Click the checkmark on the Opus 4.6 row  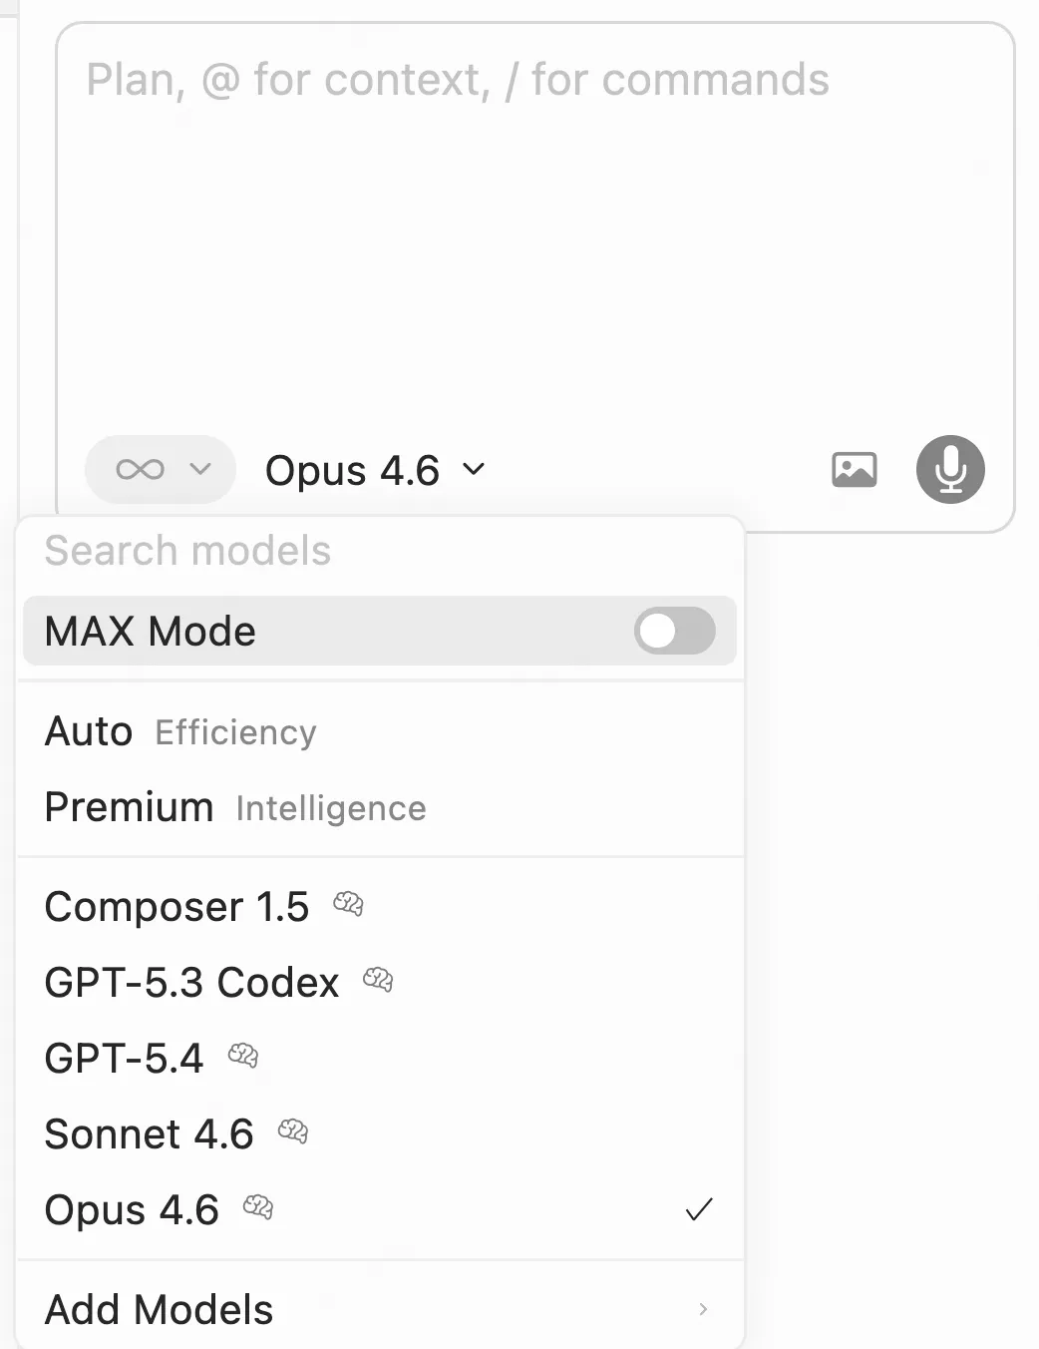[x=699, y=1209]
